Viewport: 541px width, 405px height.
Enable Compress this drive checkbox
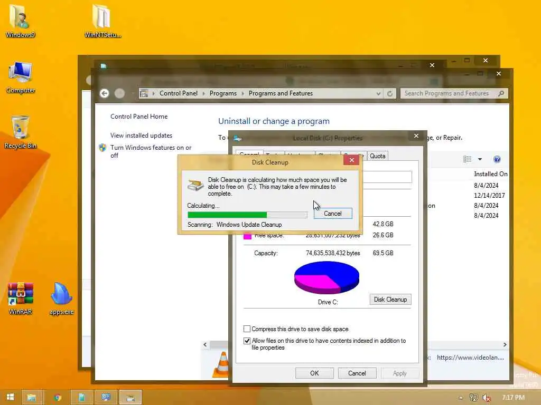[x=247, y=329]
